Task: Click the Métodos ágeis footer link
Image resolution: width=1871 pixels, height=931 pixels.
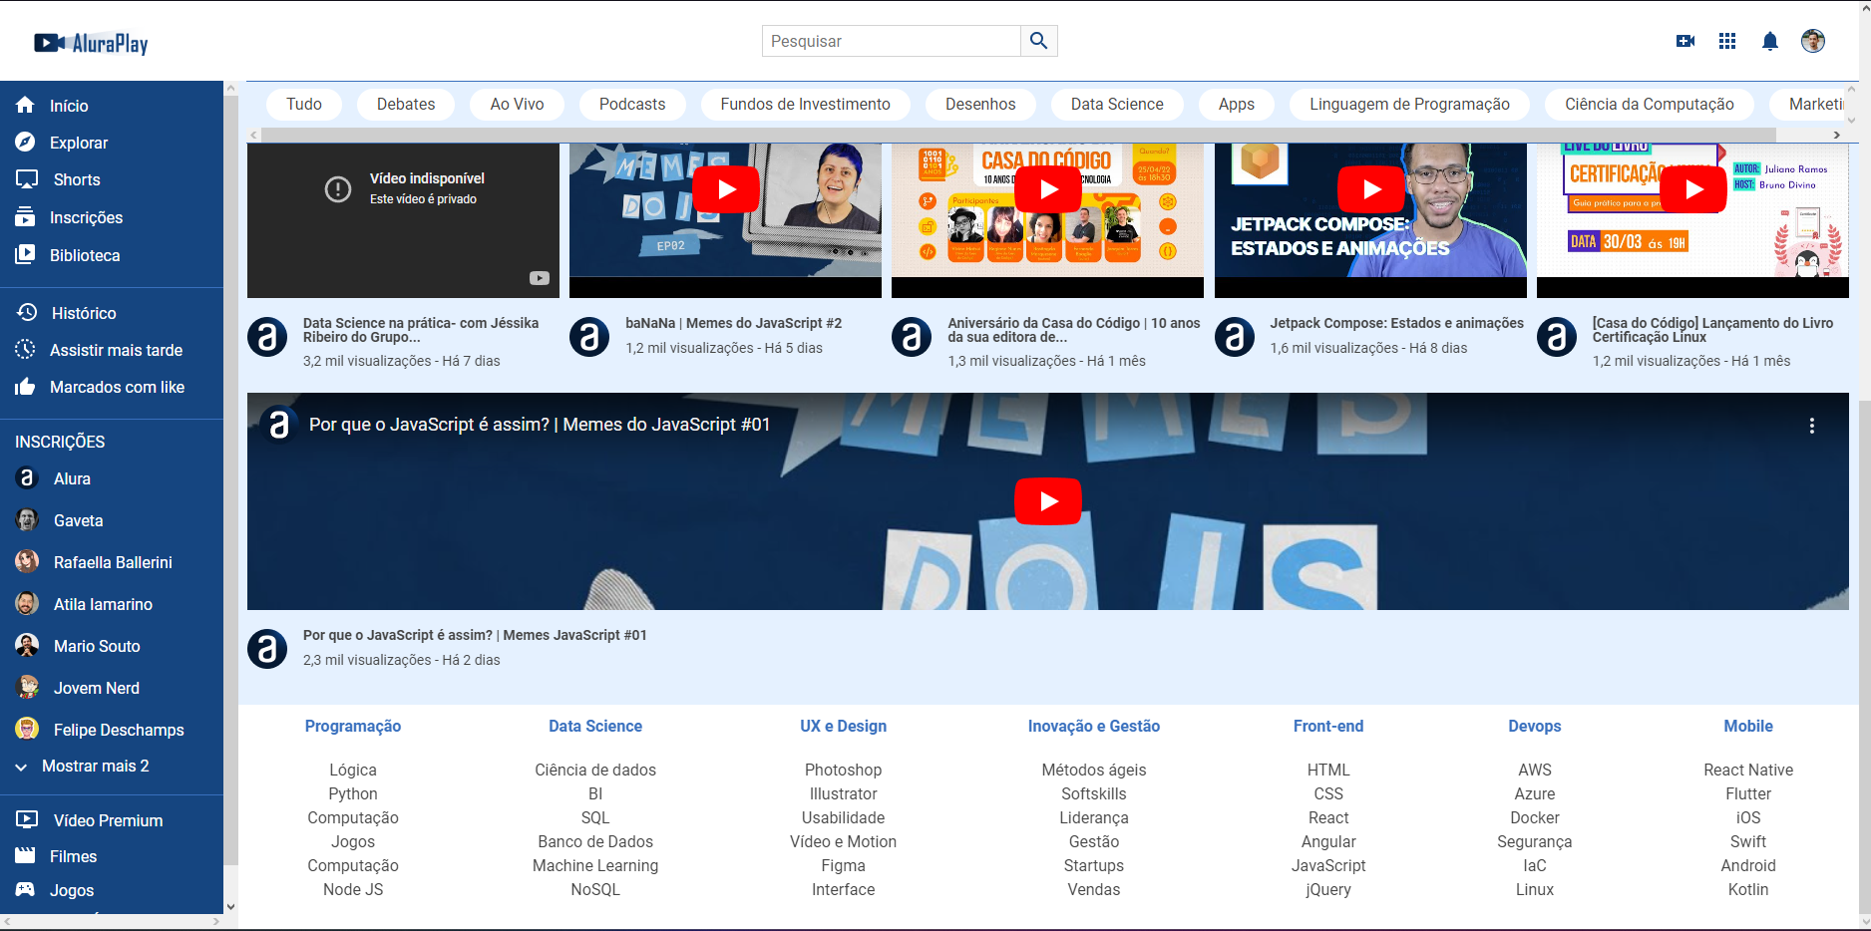Action: point(1094,770)
